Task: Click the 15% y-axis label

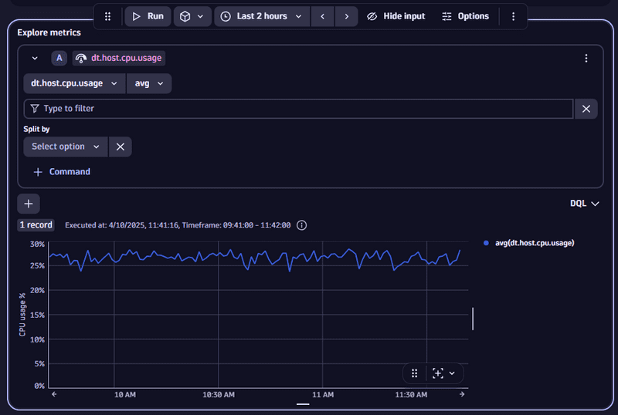Action: point(37,315)
